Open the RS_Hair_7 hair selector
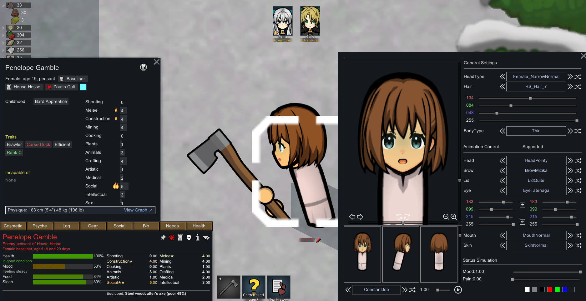The width and height of the screenshot is (586, 301). tap(536, 87)
